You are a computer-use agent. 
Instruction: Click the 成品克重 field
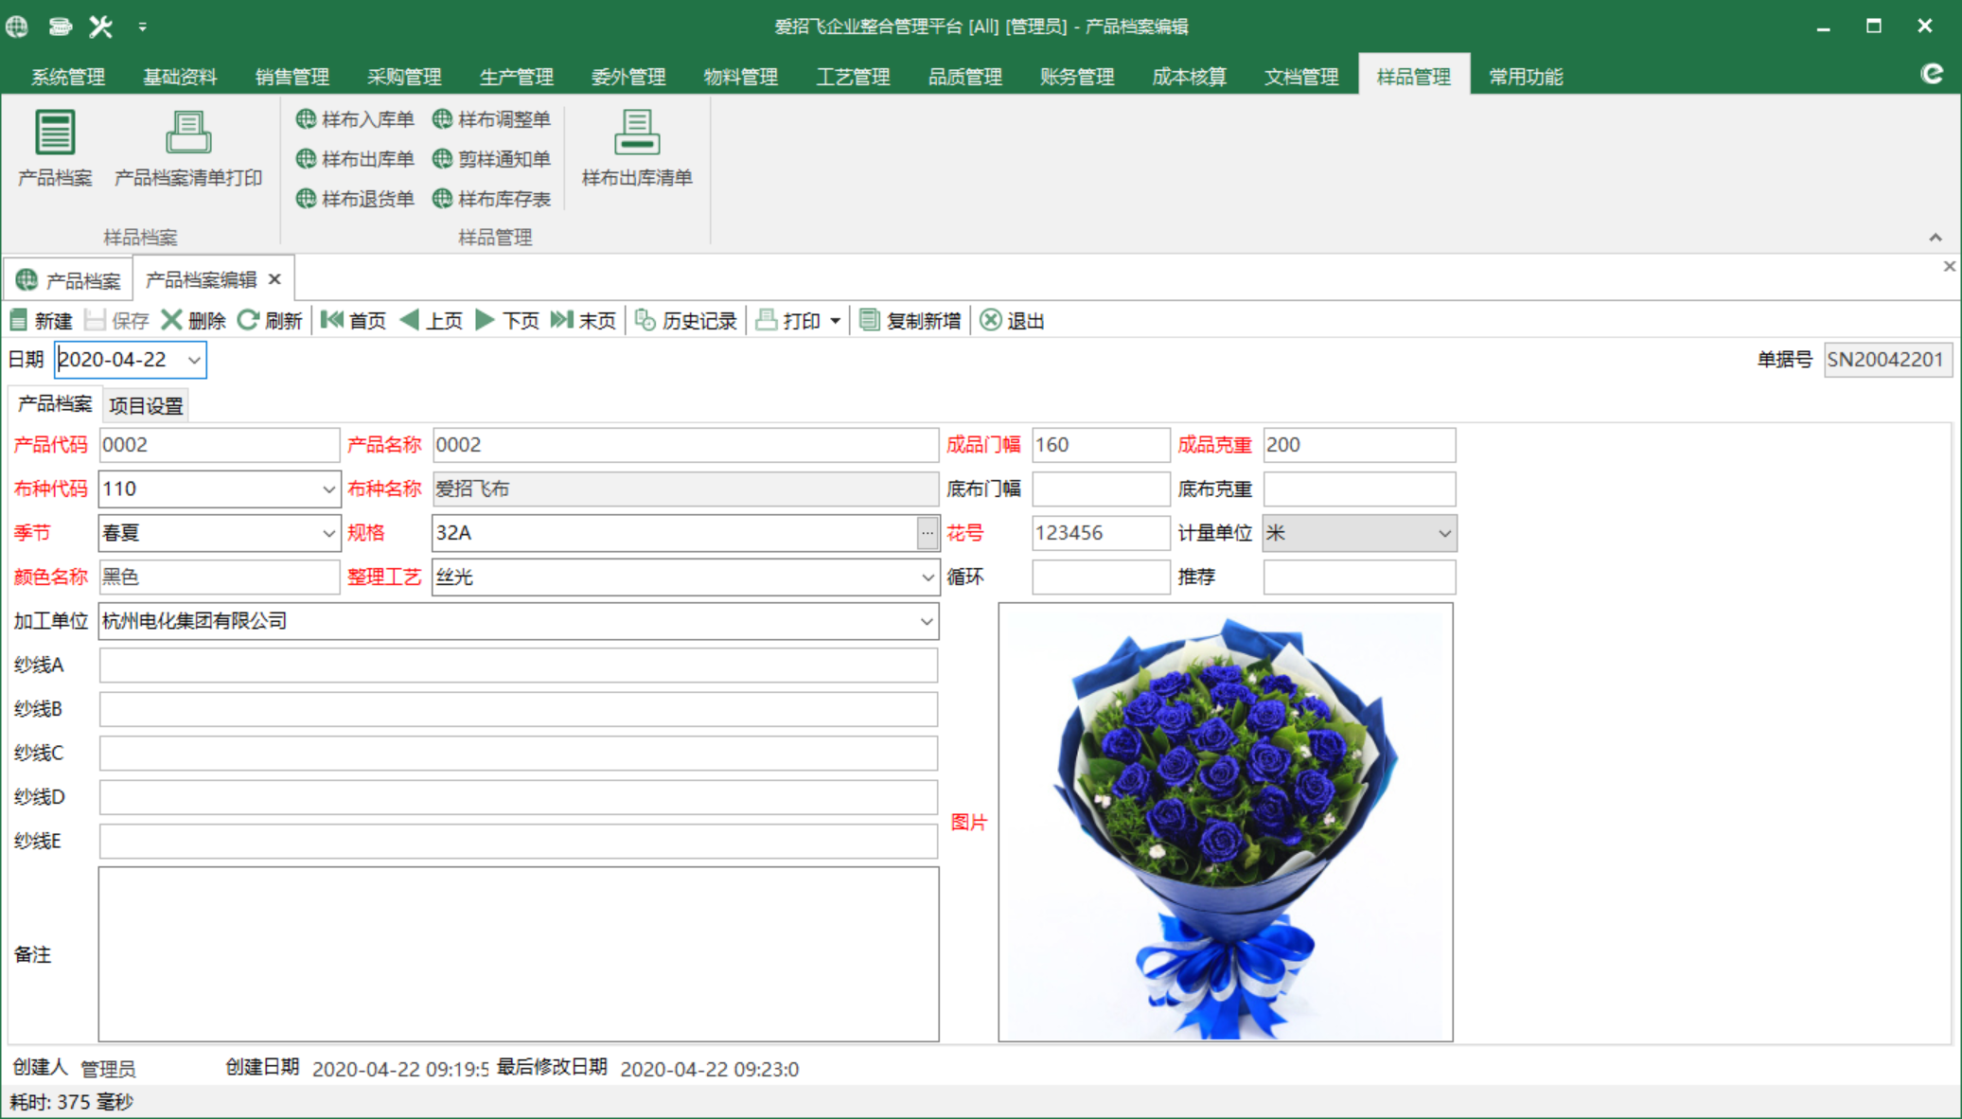(x=1359, y=445)
